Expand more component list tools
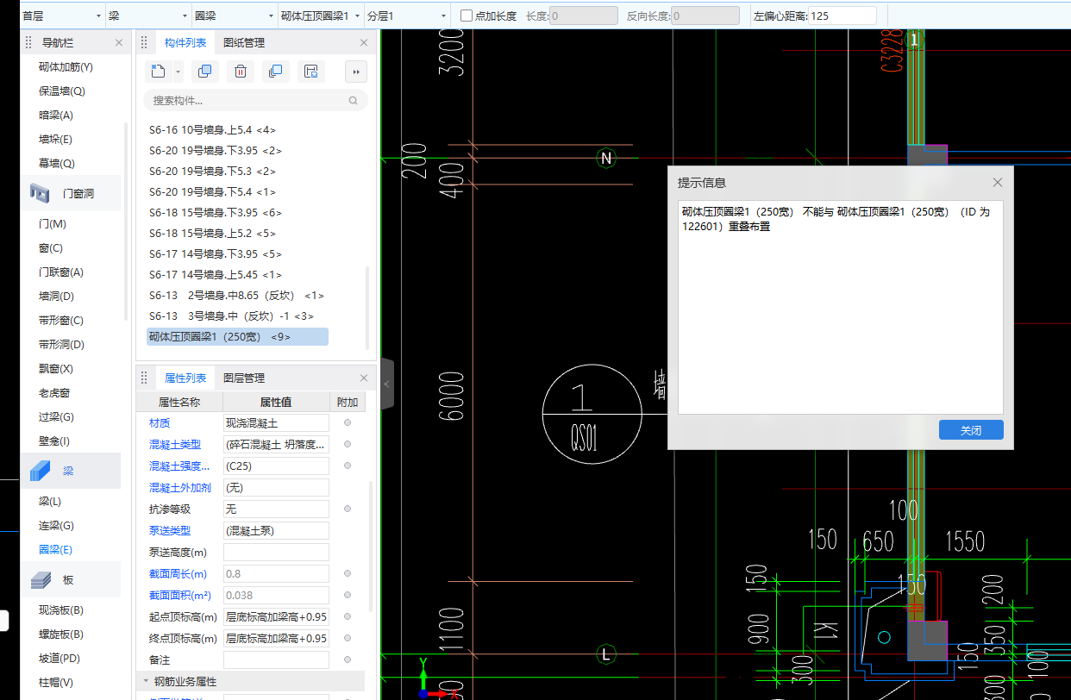1071x700 pixels. [x=356, y=72]
